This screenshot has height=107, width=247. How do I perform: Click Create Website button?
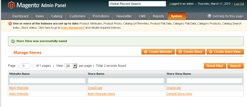coord(158,52)
